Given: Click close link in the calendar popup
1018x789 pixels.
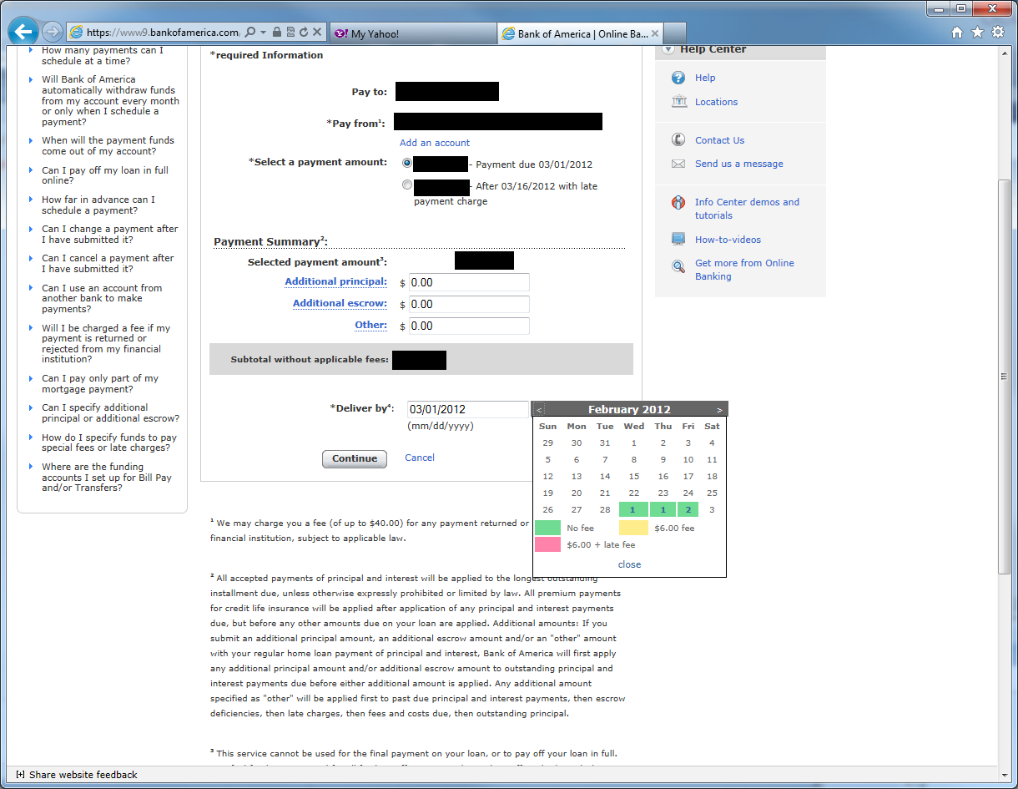Looking at the screenshot, I should [629, 564].
